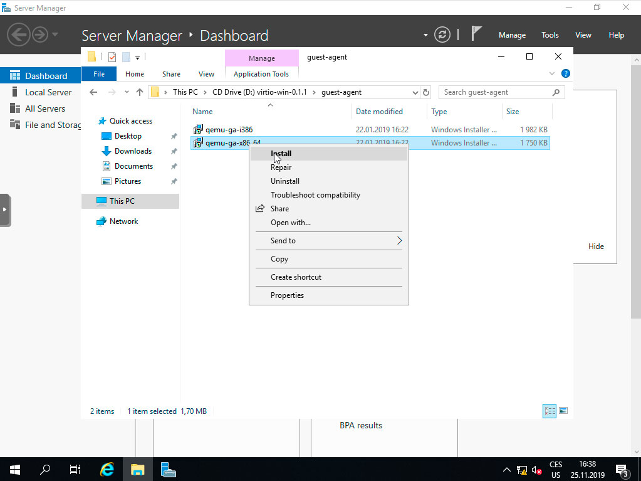Click Install in the context menu
Screen dimensions: 641x481
click(x=281, y=153)
